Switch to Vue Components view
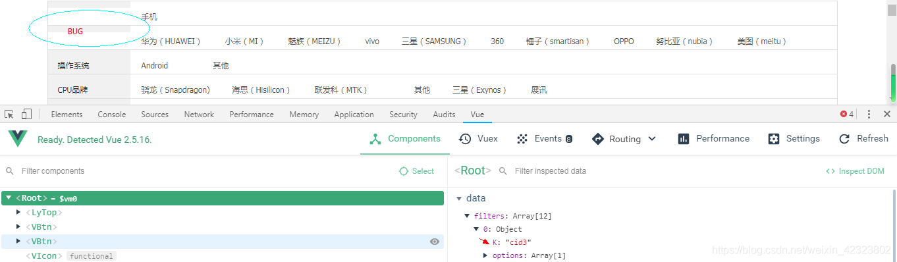The height and width of the screenshot is (262, 897). (x=405, y=139)
